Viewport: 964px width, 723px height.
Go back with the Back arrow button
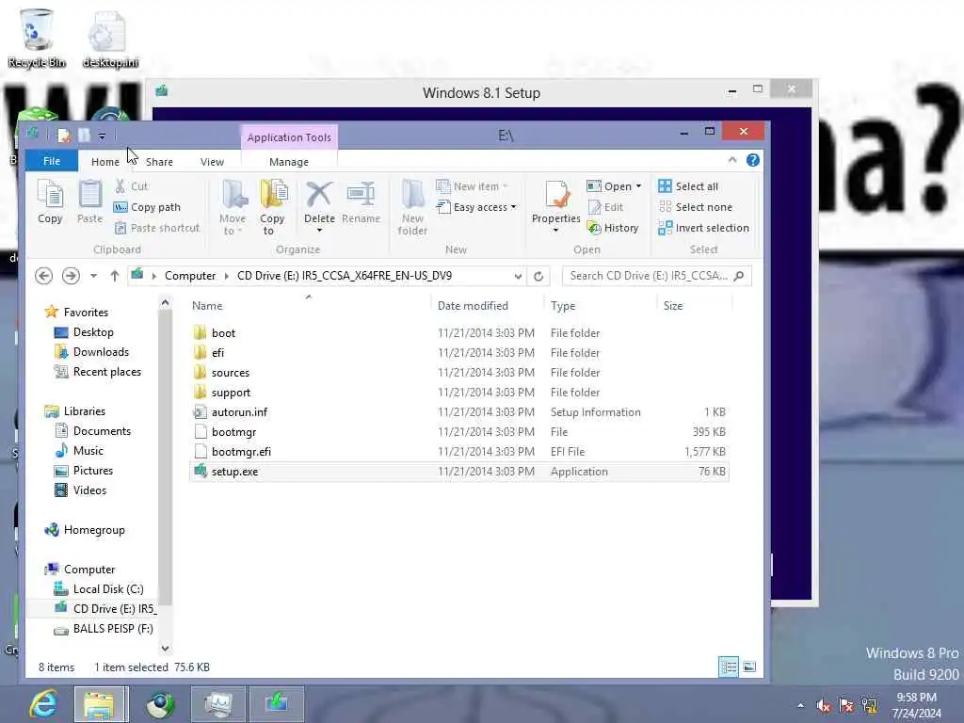tap(43, 276)
